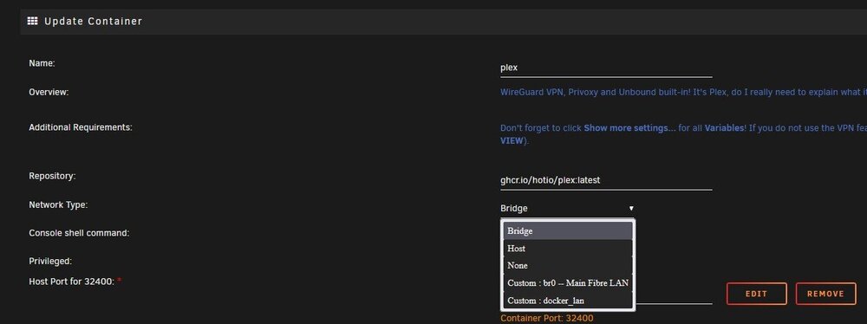
Task: Edit the Name field containing plex
Action: [x=606, y=68]
